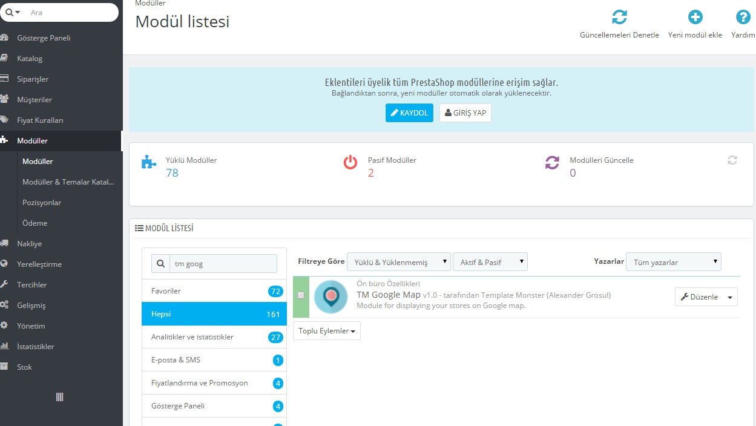Image resolution: width=756 pixels, height=426 pixels.
Task: Click the red Pasif Modüller power icon
Action: point(350,162)
